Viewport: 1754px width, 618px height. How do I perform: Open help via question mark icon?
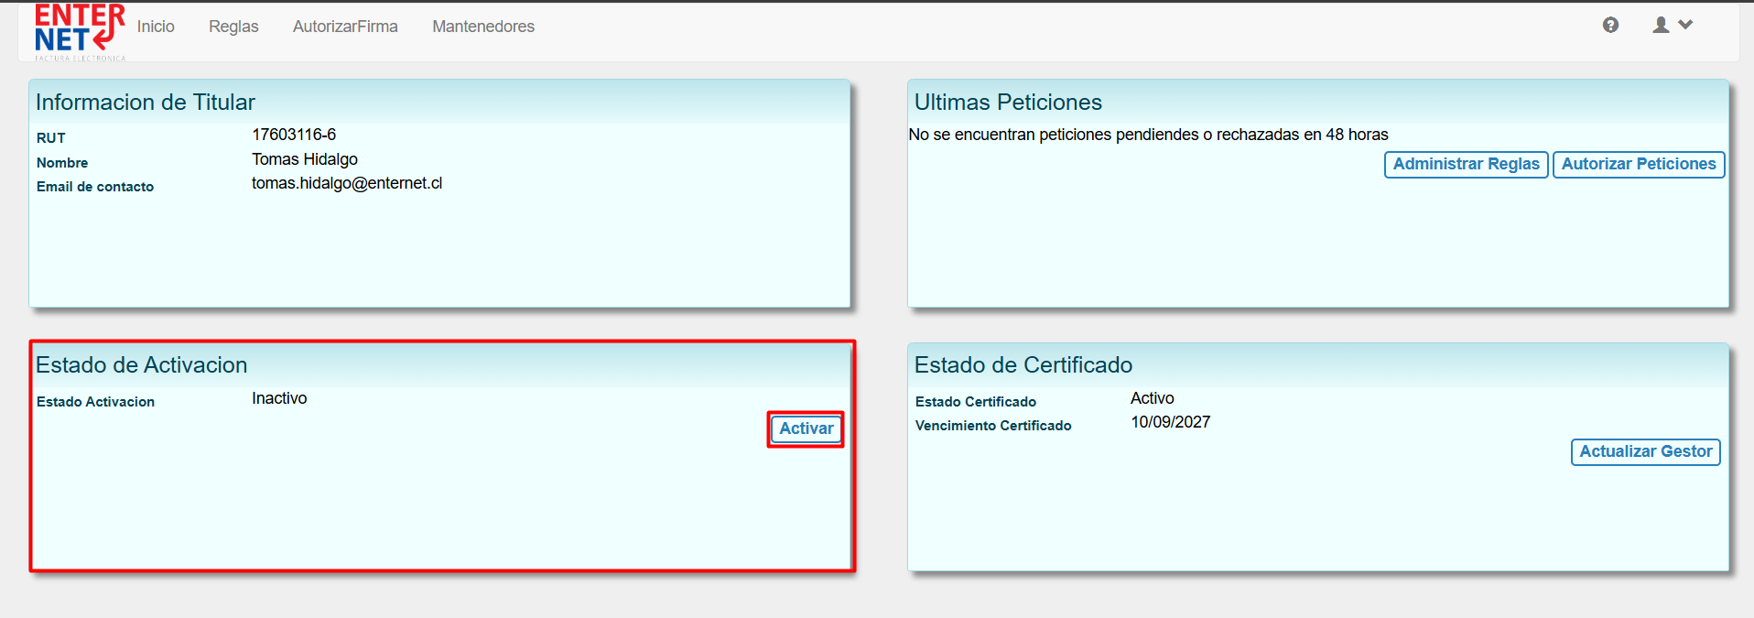[1610, 26]
